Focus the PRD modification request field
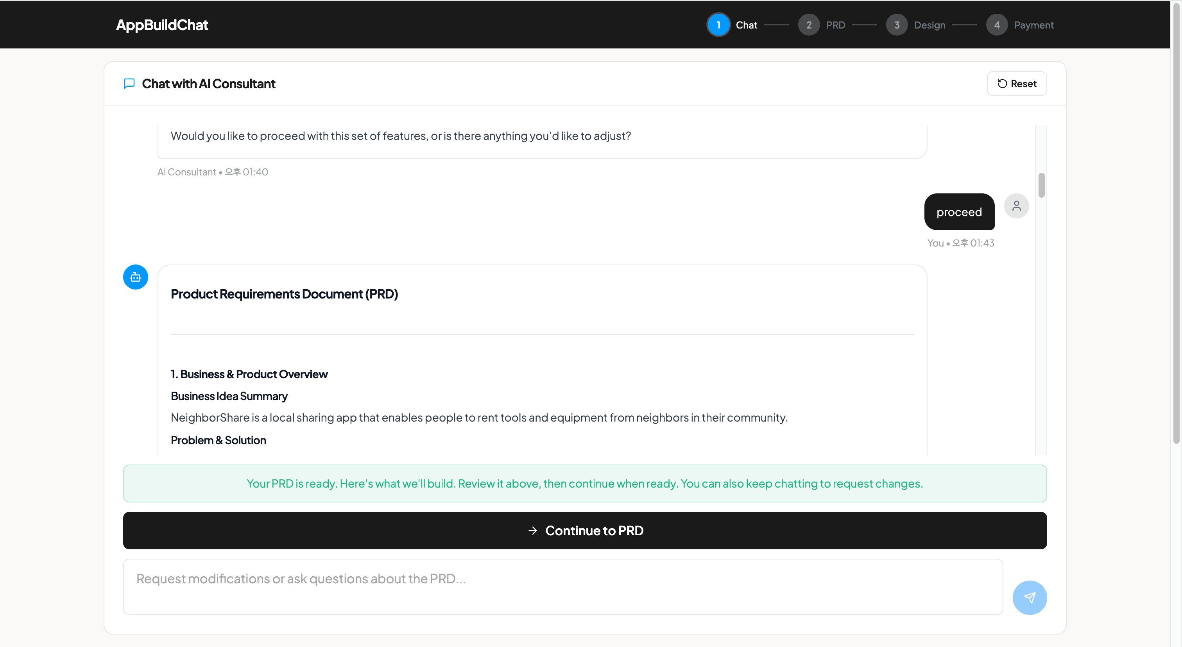 click(x=562, y=586)
